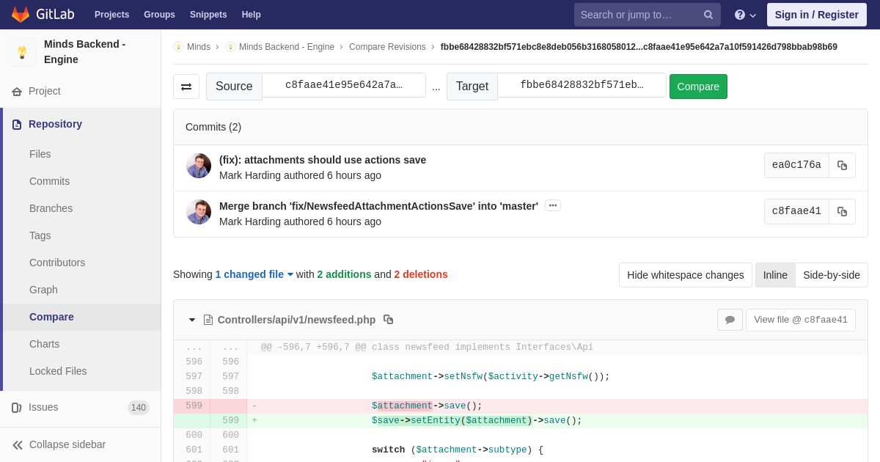Open the Help question mark menu
This screenshot has height=462, width=880.
point(744,15)
